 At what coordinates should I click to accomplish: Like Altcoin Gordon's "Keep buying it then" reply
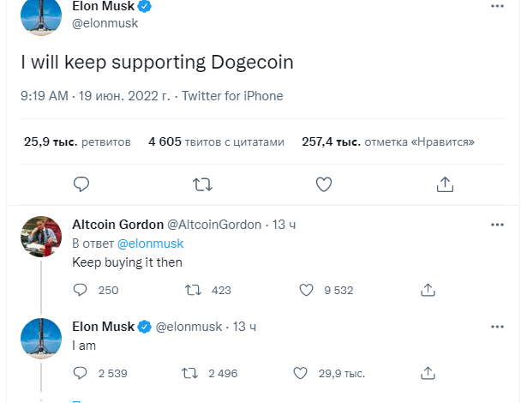(x=306, y=291)
